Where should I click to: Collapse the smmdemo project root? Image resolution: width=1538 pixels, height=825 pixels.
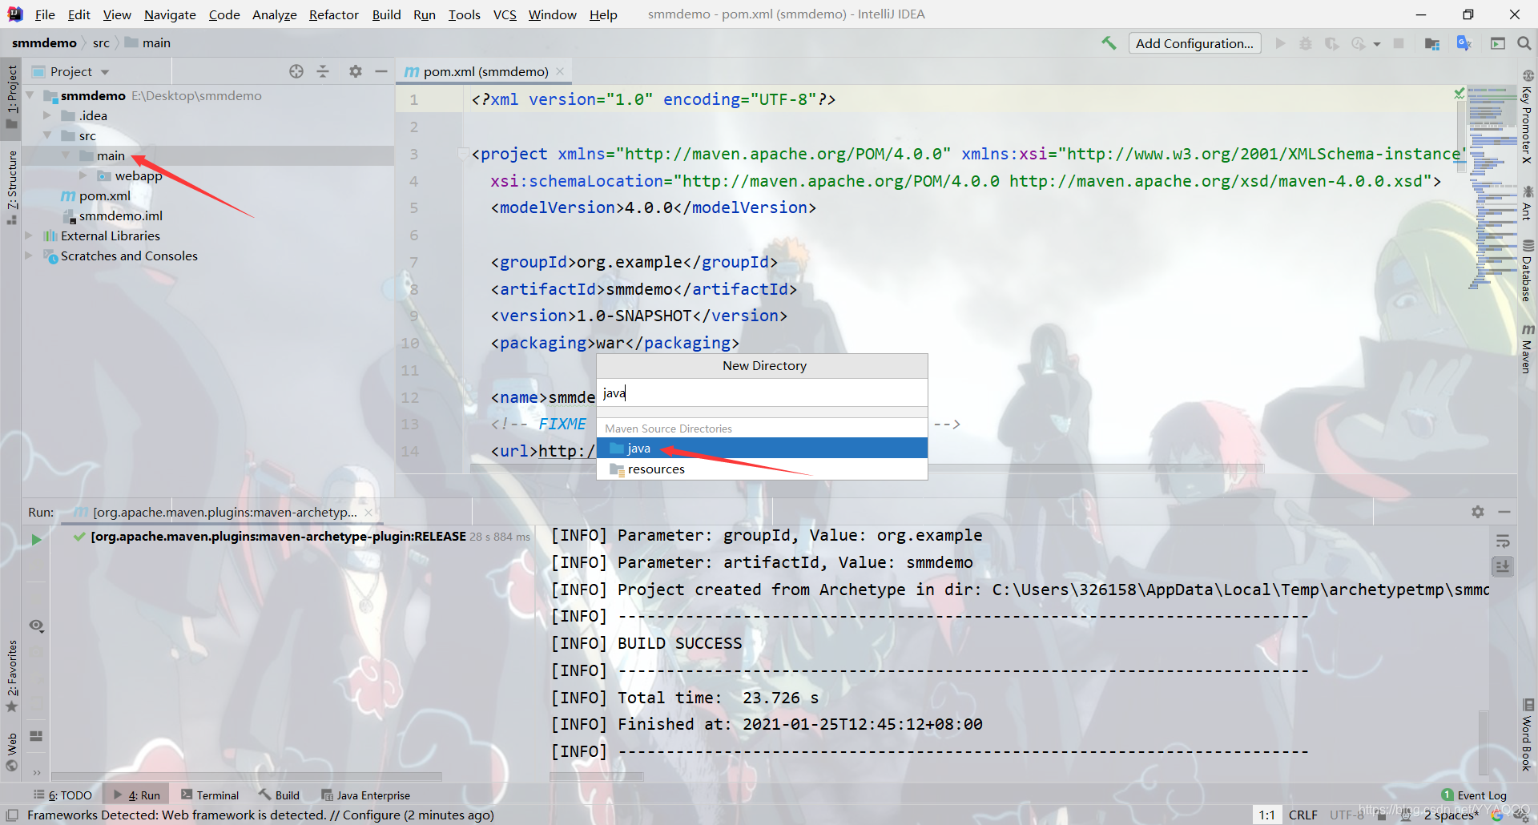click(x=30, y=95)
